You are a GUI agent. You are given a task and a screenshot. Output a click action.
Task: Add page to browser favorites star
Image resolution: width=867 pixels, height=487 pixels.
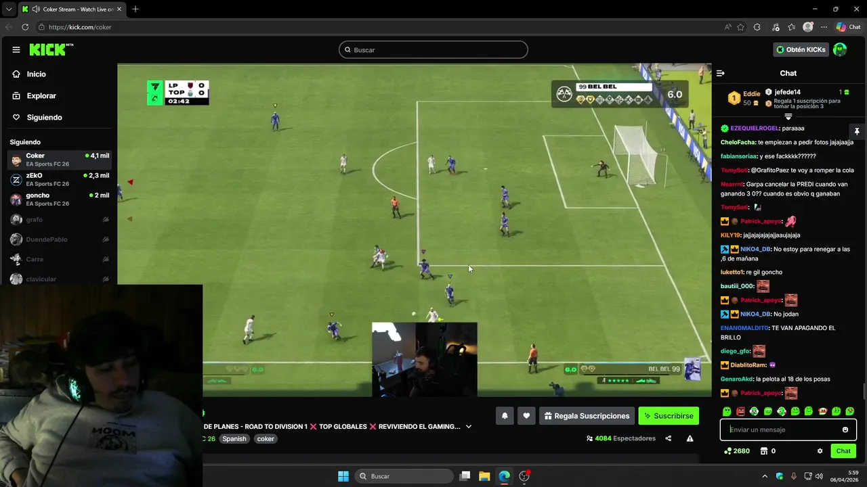click(741, 27)
